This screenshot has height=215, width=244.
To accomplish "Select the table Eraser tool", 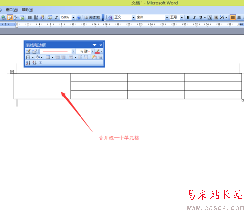I will coord(34,51).
